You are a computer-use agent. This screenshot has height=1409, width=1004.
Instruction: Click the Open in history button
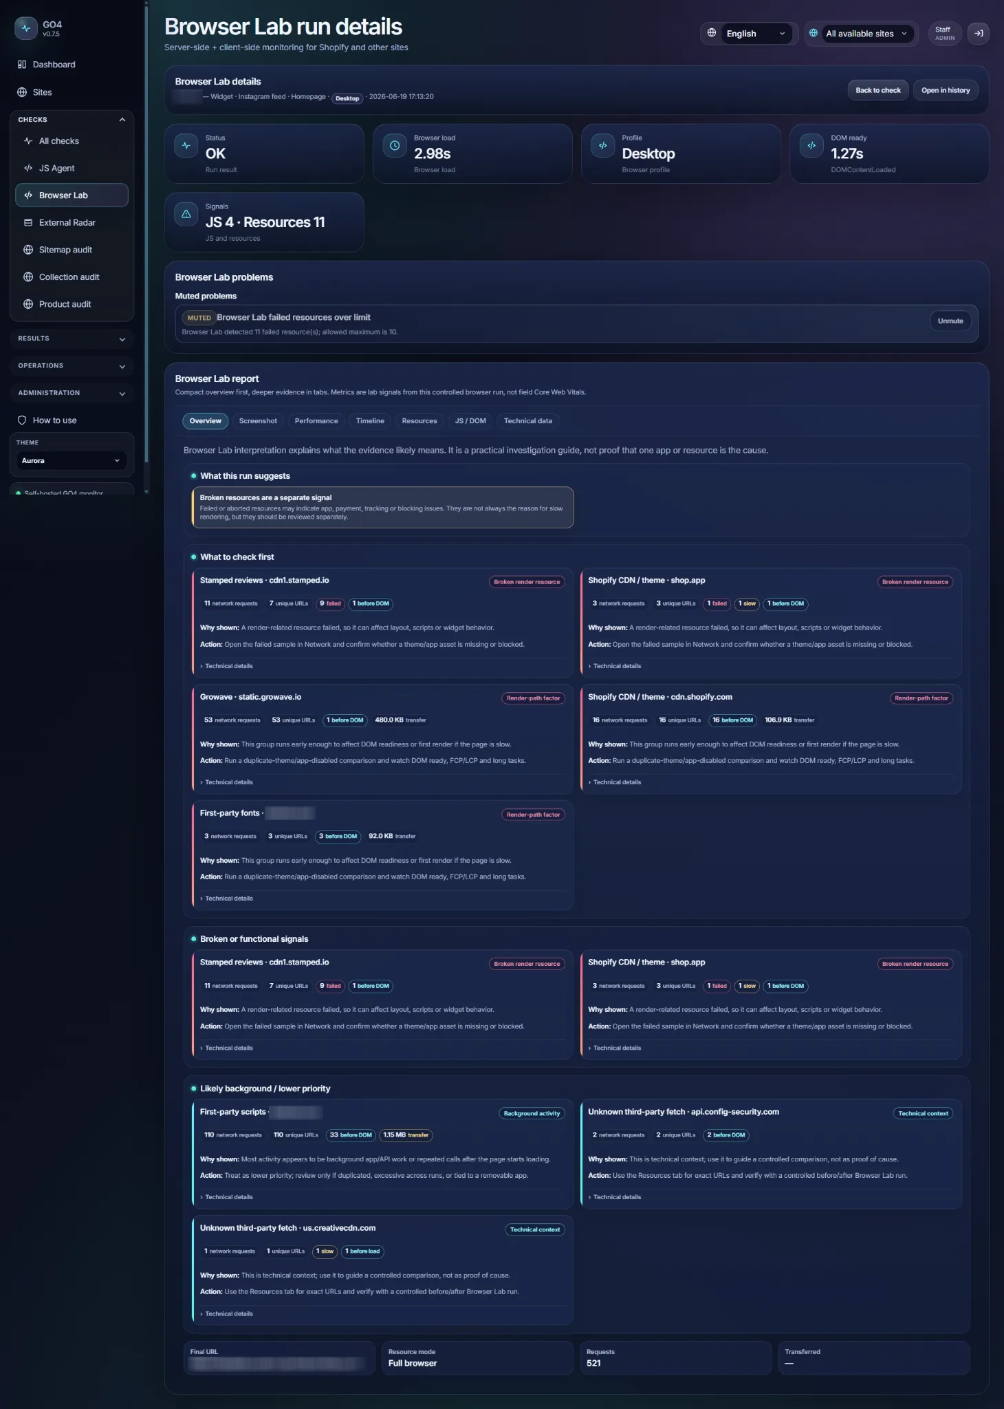click(946, 90)
